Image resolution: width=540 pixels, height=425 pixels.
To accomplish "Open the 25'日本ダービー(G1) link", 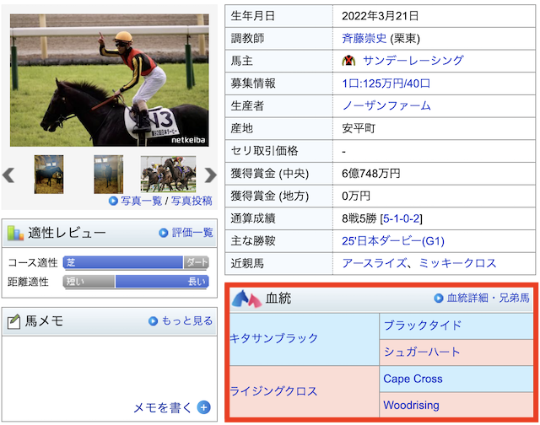I will click(392, 240).
